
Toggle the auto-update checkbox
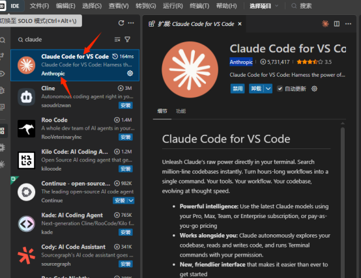coord(280,89)
